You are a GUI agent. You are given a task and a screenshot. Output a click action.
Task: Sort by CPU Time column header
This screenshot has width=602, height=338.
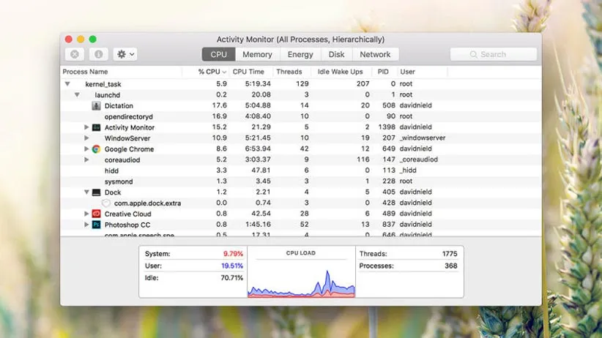point(251,72)
